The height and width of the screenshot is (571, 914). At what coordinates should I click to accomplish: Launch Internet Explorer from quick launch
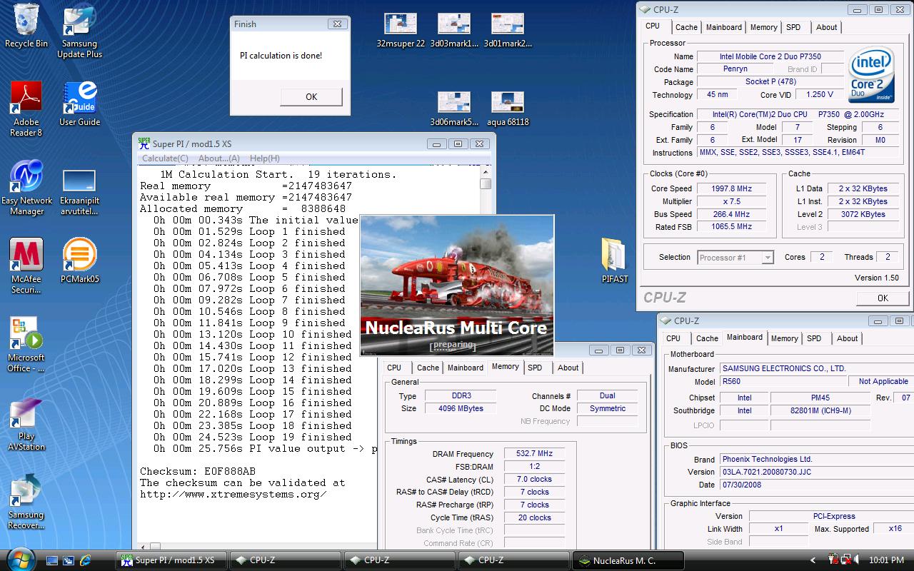(x=86, y=560)
